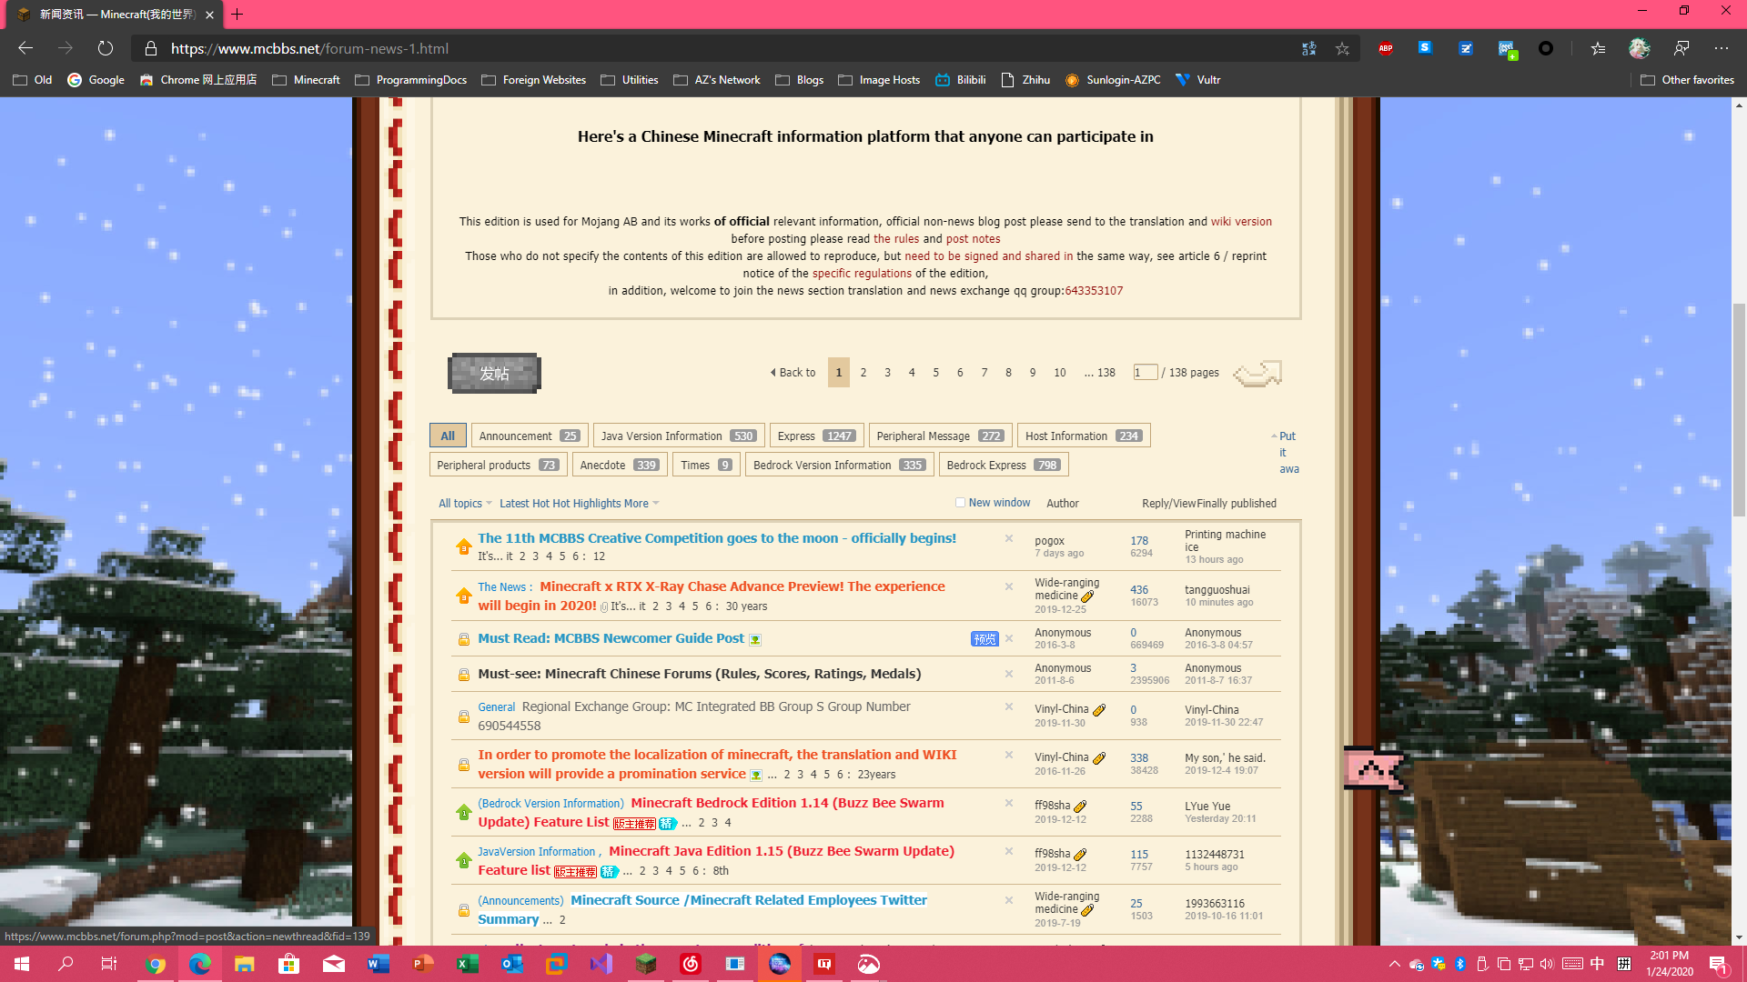The height and width of the screenshot is (982, 1747).
Task: Select the Java Version Information category tab
Action: [678, 436]
